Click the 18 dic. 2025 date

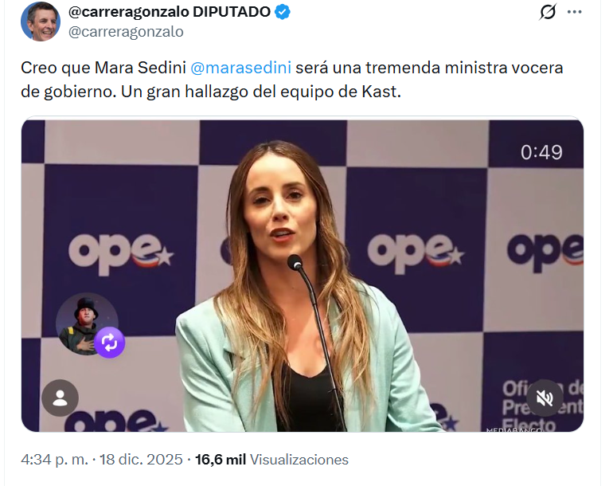click(x=141, y=460)
